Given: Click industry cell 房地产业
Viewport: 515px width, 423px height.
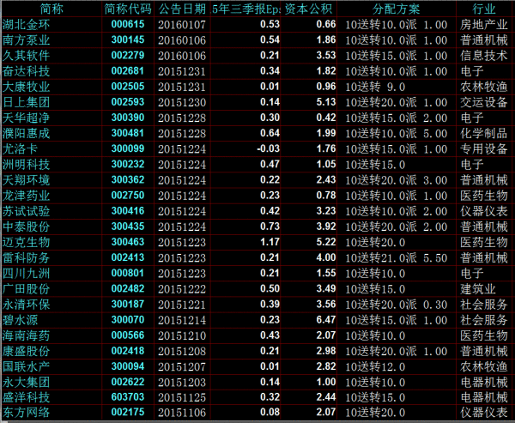Looking at the screenshot, I should (x=484, y=25).
